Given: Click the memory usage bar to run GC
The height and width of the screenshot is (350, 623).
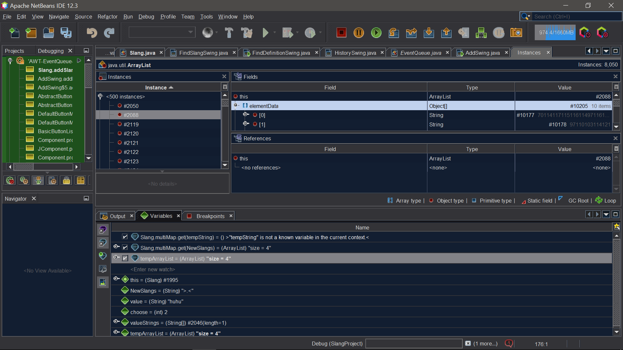Looking at the screenshot, I should [x=555, y=33].
